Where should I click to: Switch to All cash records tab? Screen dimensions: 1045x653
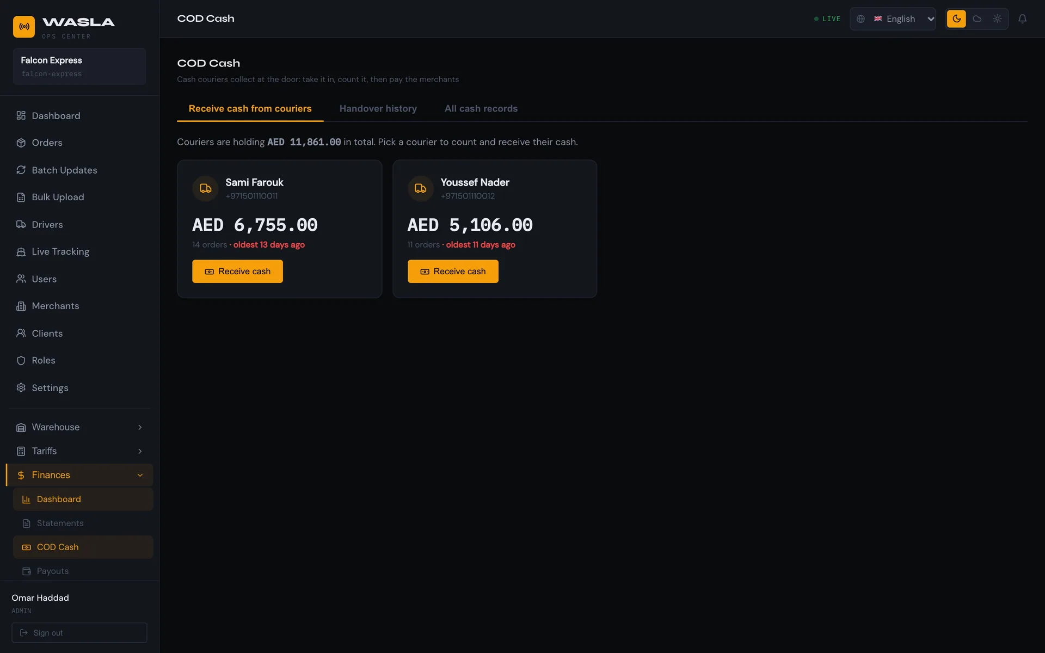[481, 109]
